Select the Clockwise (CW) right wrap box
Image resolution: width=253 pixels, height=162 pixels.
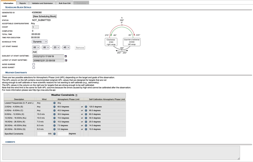click(x=111, y=41)
